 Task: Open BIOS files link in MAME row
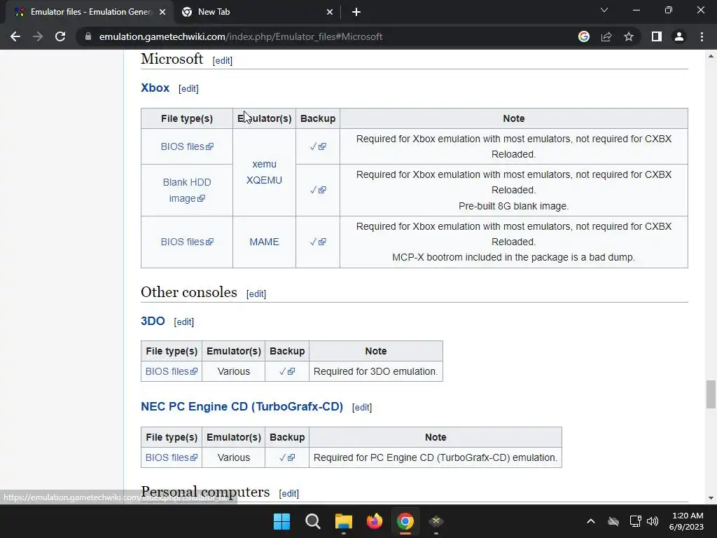(x=186, y=242)
